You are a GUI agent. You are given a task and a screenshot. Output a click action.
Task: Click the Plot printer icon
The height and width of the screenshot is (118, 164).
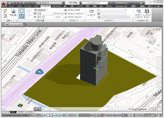coord(24,3)
